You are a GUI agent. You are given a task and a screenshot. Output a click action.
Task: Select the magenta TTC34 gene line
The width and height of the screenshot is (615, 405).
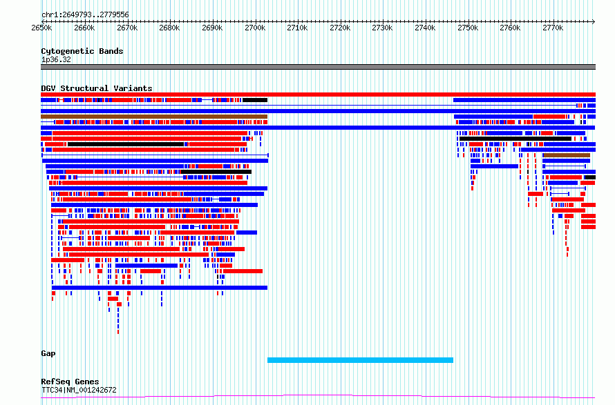[x=318, y=397]
